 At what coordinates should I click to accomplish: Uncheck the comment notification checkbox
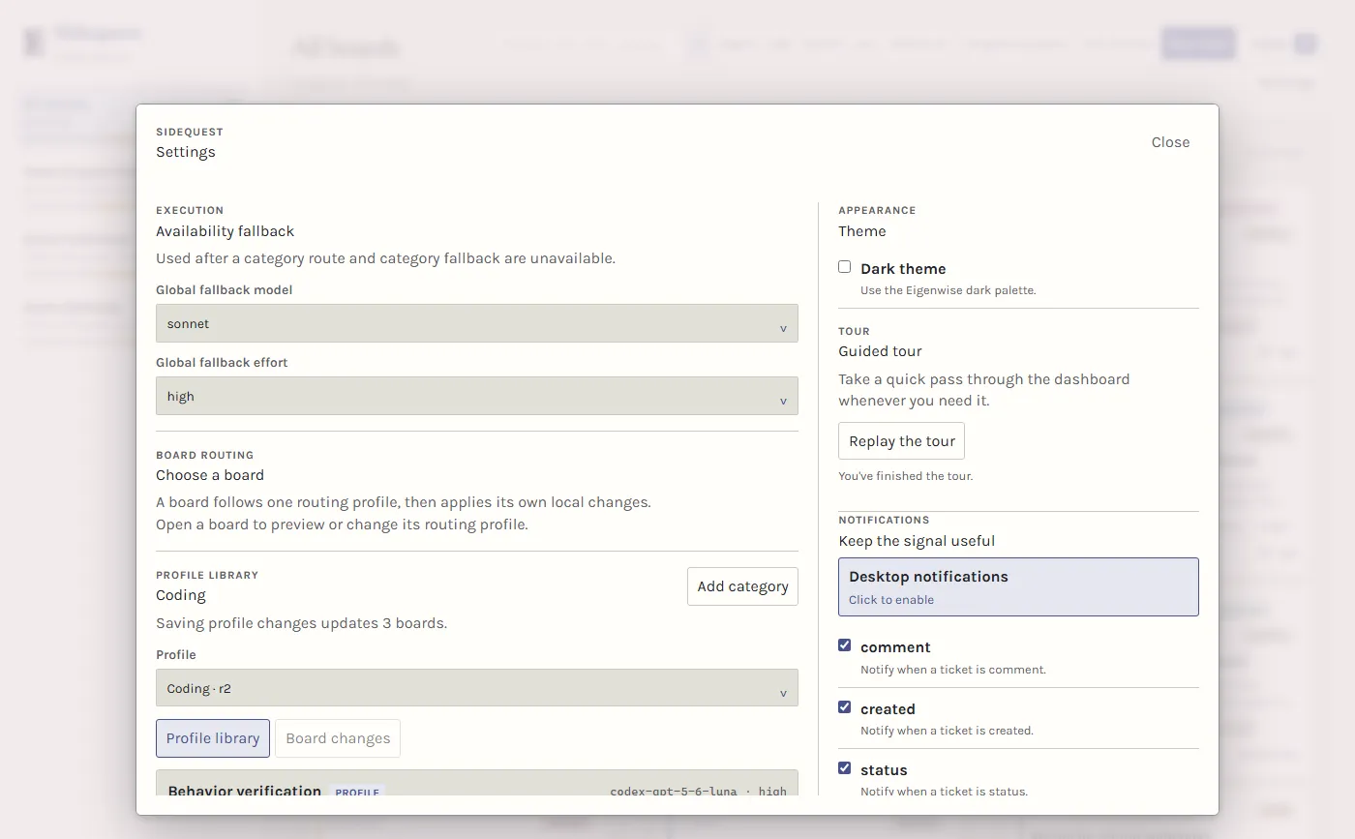(845, 645)
